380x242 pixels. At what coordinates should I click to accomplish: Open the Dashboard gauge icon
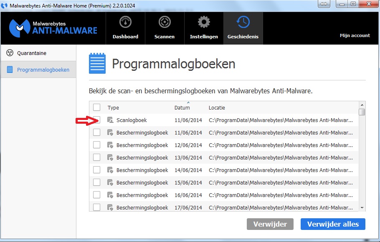tap(125, 22)
